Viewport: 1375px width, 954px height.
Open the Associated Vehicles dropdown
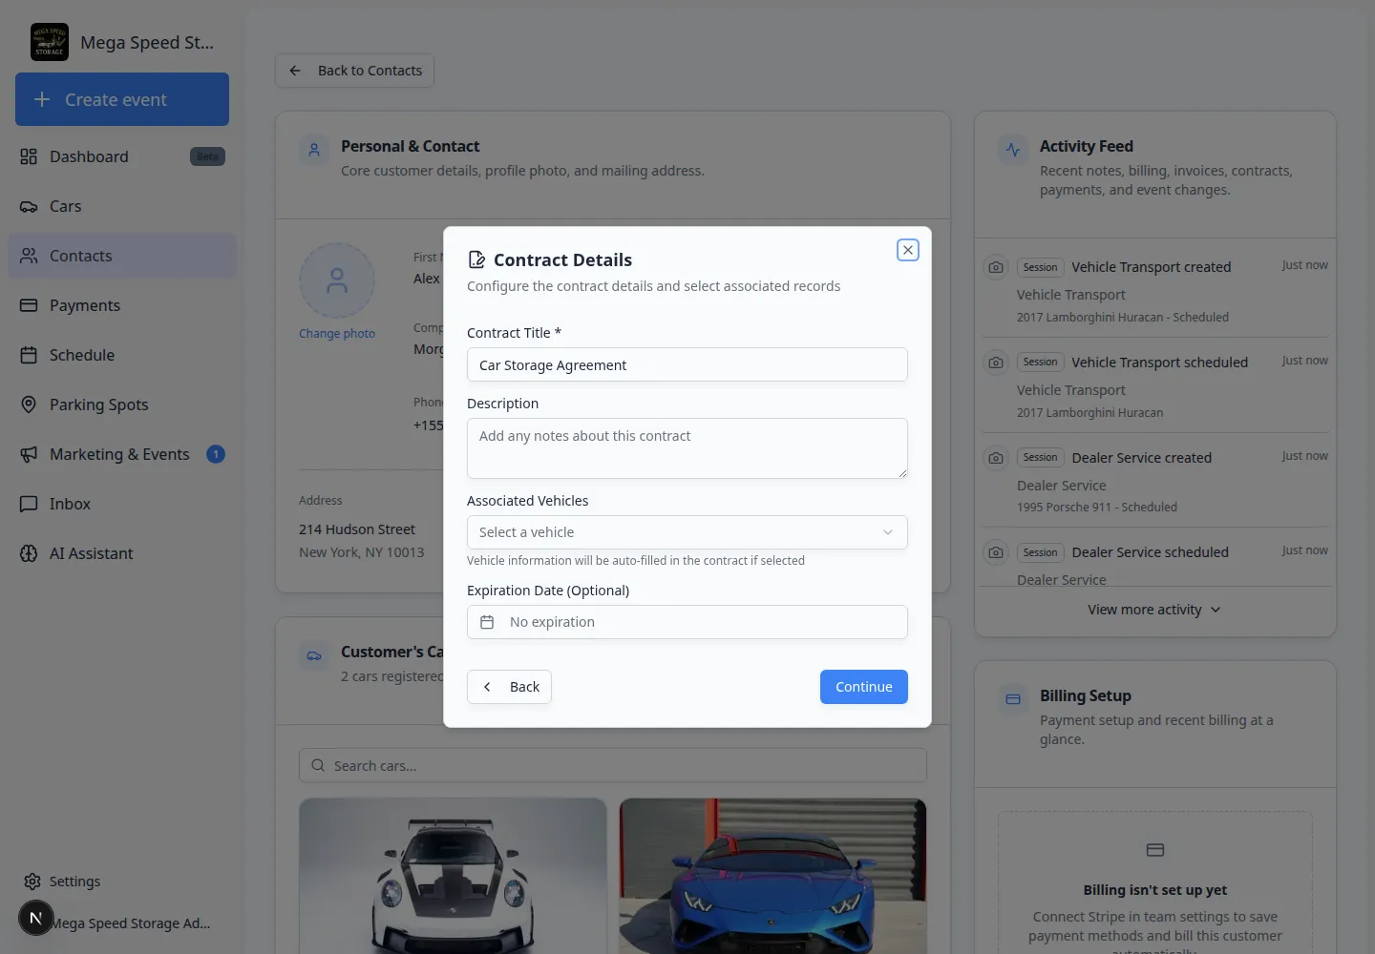click(x=687, y=532)
